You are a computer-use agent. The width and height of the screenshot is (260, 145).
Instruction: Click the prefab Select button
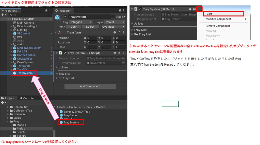pyautogui.click(x=90, y=27)
